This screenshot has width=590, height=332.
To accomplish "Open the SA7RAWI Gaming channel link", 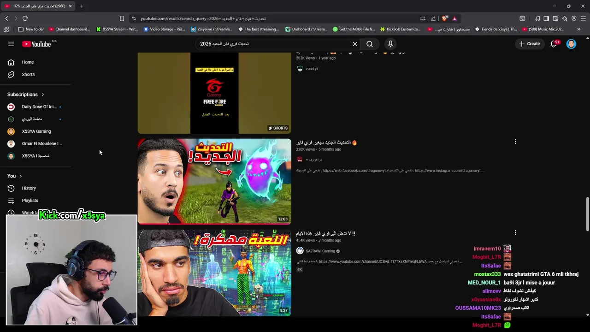I will point(320,251).
